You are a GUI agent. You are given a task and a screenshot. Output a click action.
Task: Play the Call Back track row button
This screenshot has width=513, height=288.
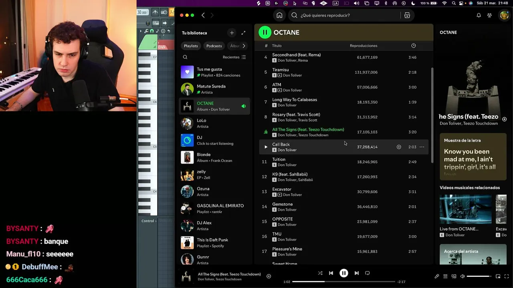tap(265, 147)
